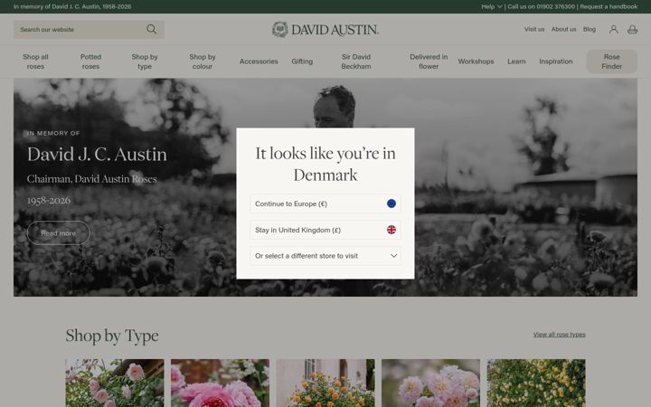Image resolution: width=651 pixels, height=407 pixels.
Task: Open the yellow rambling roses thumbnail
Action: (536, 383)
